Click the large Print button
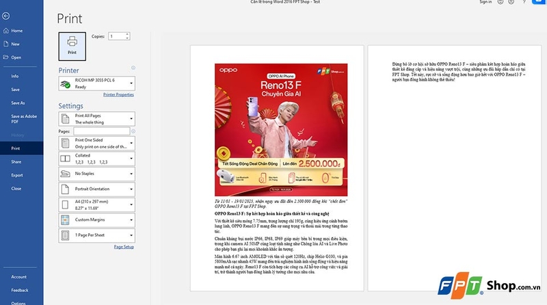This screenshot has width=547, height=305. (x=72, y=47)
